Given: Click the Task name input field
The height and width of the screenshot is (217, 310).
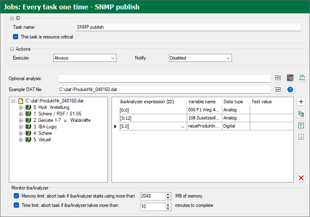Looking at the screenshot, I should 188,27.
